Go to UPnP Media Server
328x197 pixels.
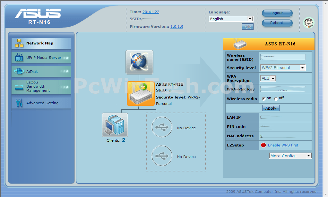coord(41,57)
